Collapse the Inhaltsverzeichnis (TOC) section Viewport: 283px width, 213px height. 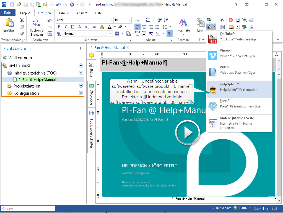(x=81, y=73)
